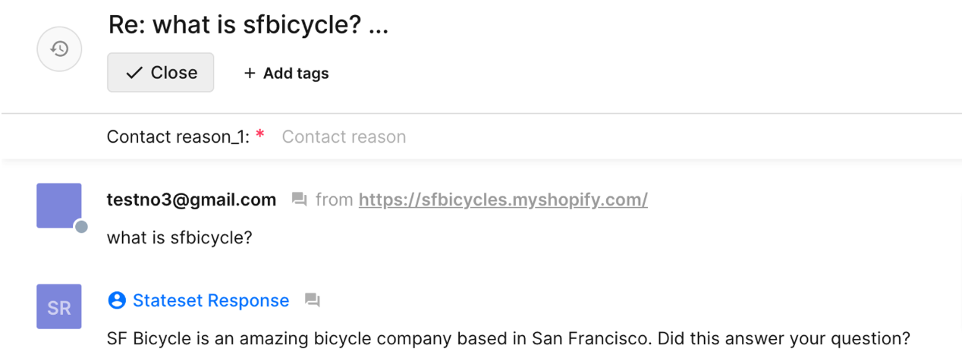
Task: Open the ticket history clock icon
Action: (x=59, y=49)
